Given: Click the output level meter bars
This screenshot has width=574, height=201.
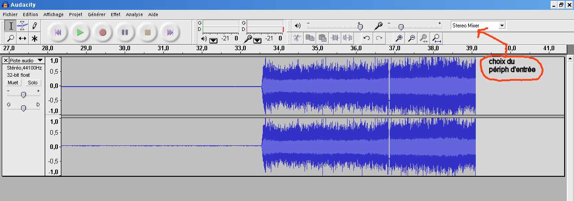Looking at the screenshot, I should pos(220,26).
